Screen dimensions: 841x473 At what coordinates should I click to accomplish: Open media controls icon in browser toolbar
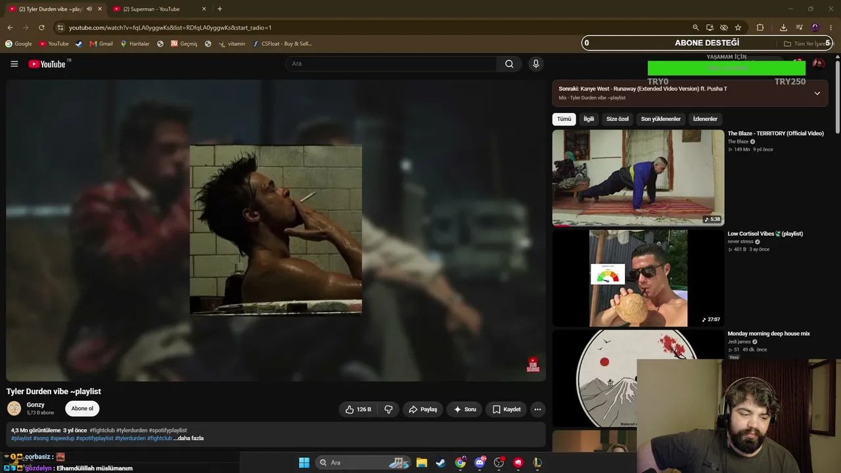[799, 28]
